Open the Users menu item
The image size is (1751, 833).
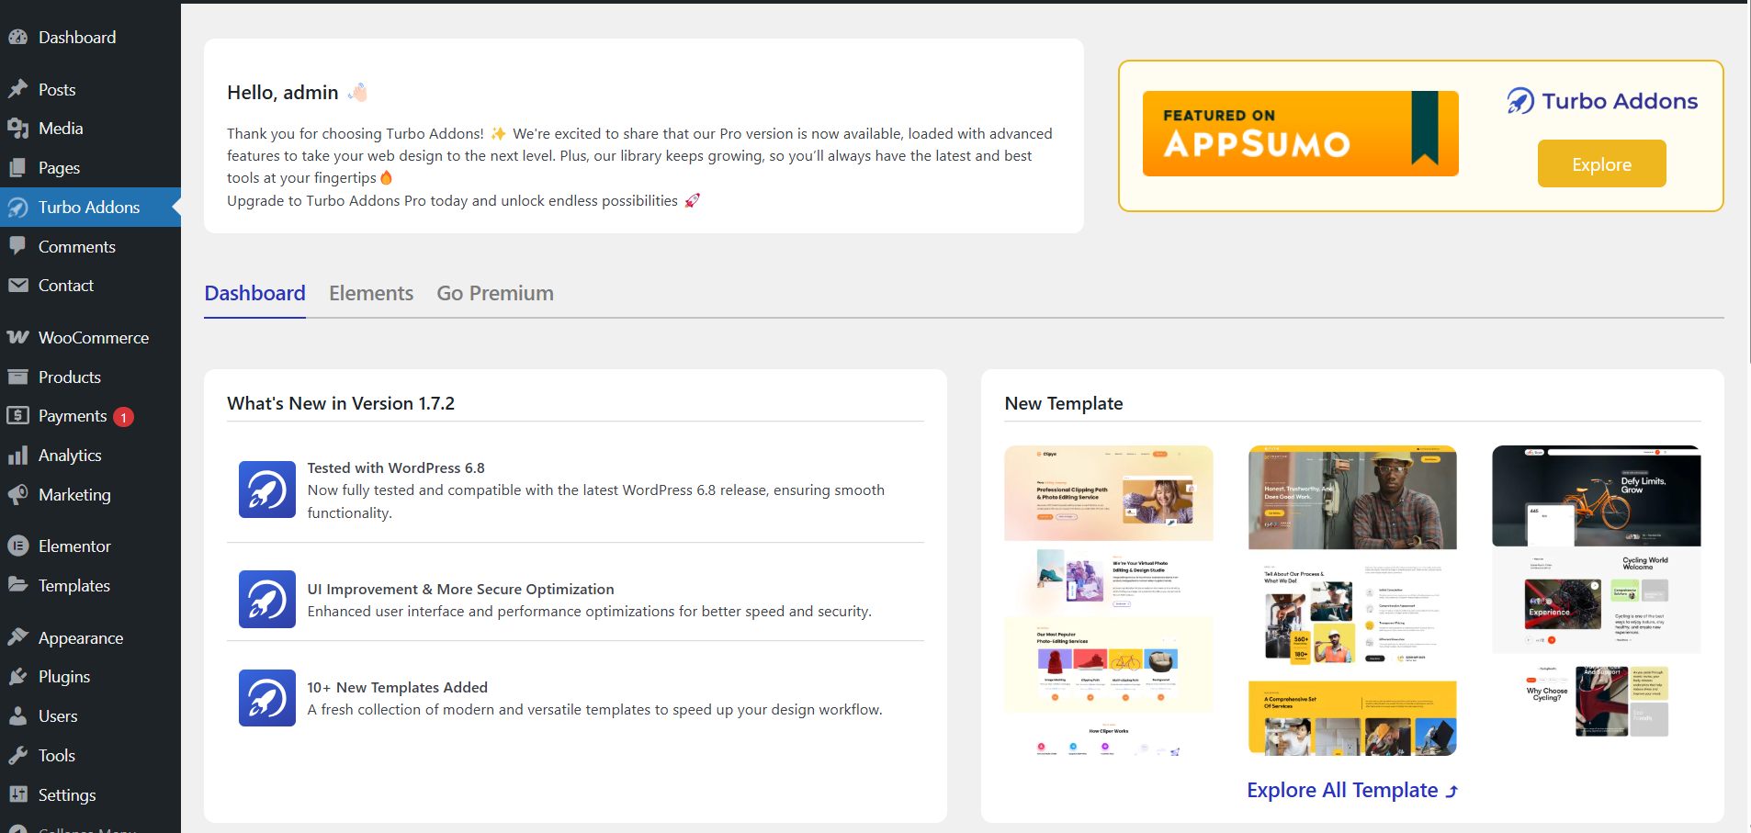(x=90, y=716)
